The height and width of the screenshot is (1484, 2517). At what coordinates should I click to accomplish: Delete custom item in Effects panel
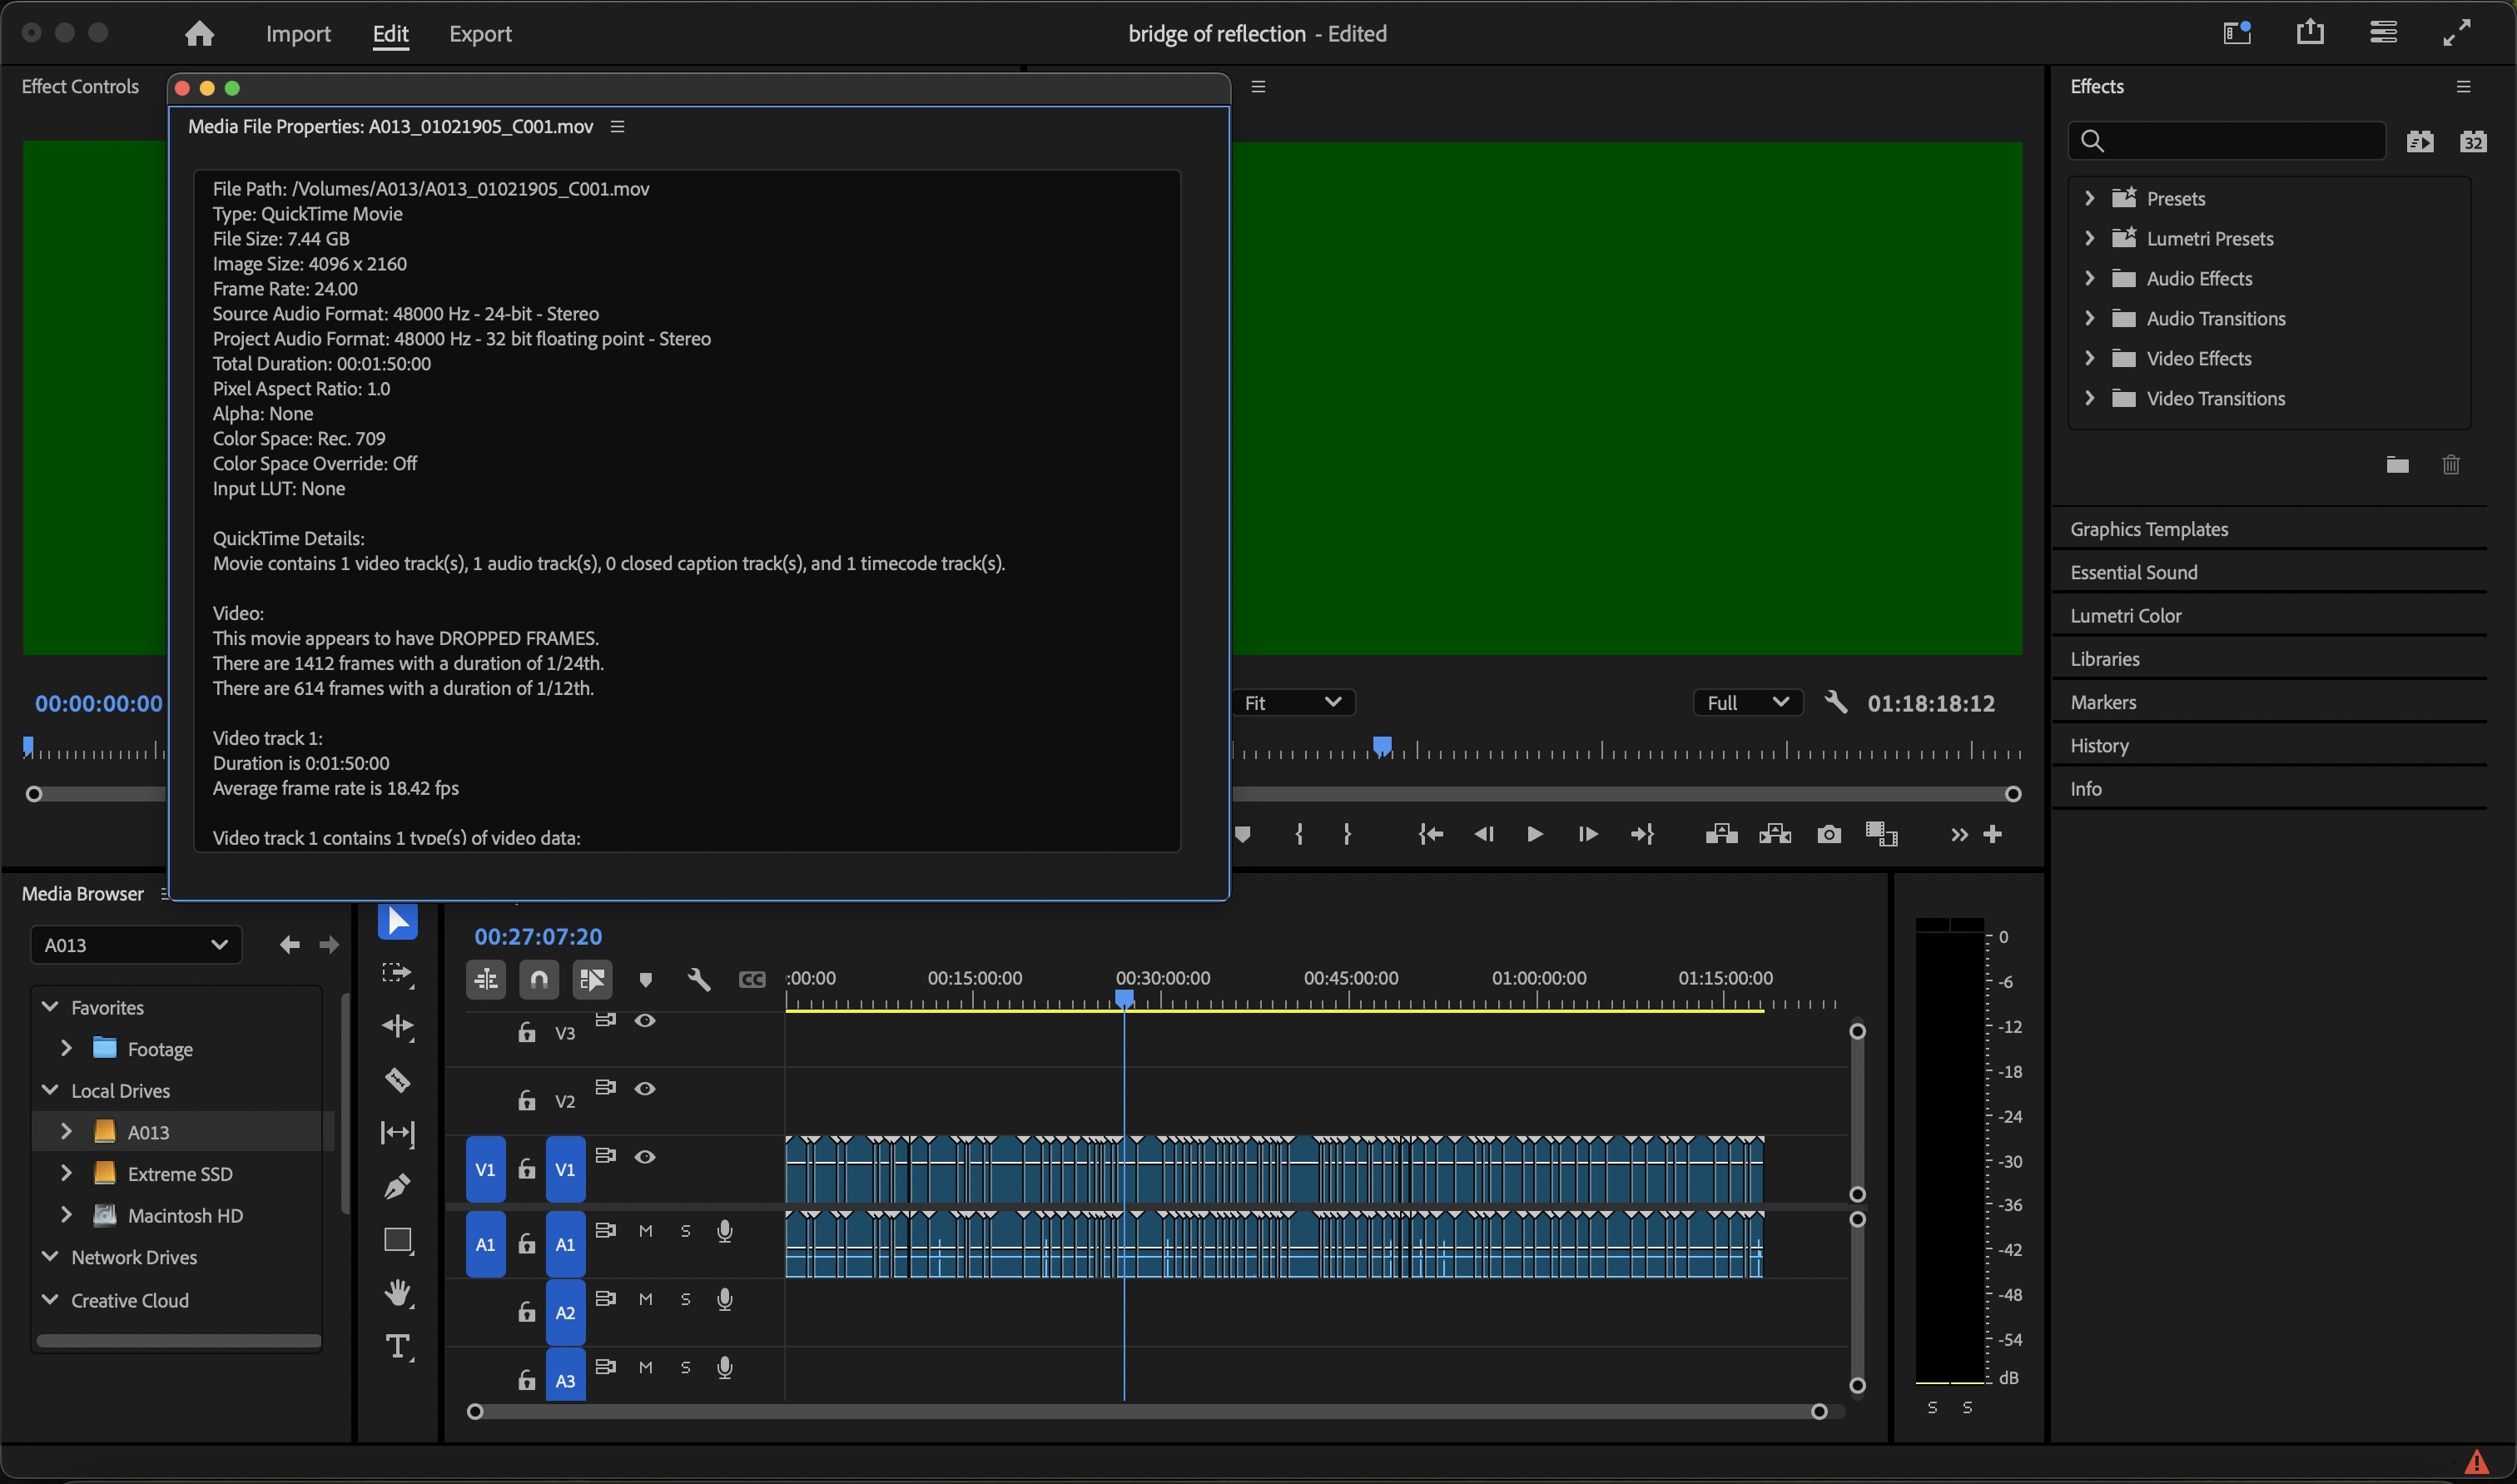pos(2451,465)
